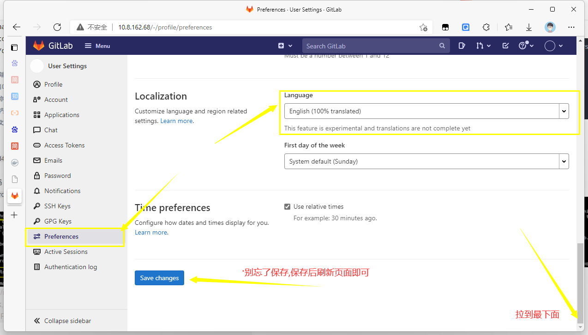This screenshot has height=335, width=588.
Task: Switch to the gray whale icon vertical tab
Action: pos(15,163)
